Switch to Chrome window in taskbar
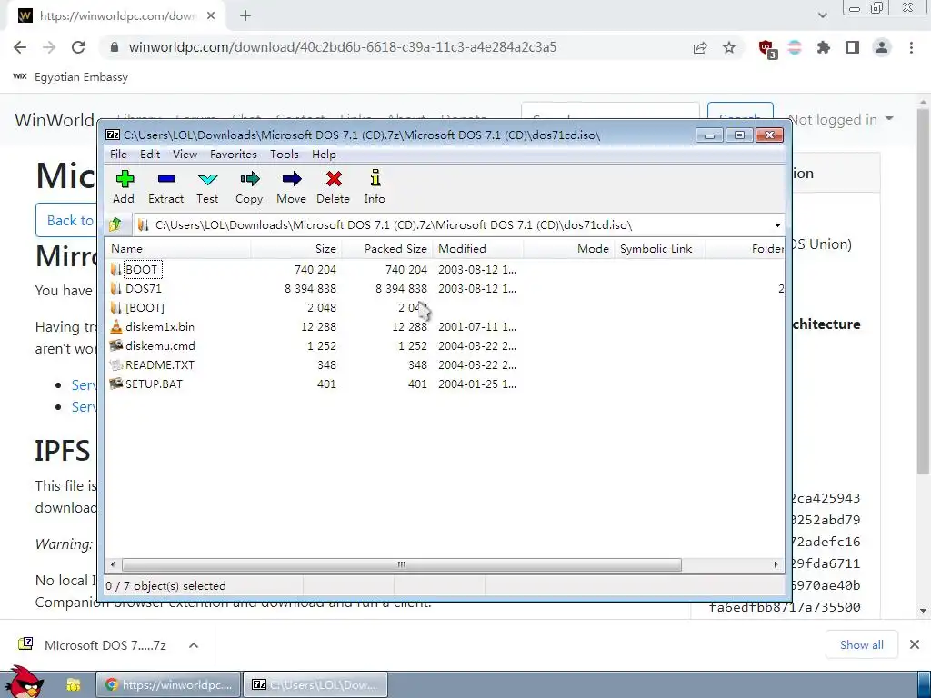The height and width of the screenshot is (698, 931). (x=169, y=685)
